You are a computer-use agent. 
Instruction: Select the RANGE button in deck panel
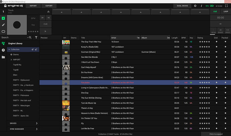click(x=220, y=31)
